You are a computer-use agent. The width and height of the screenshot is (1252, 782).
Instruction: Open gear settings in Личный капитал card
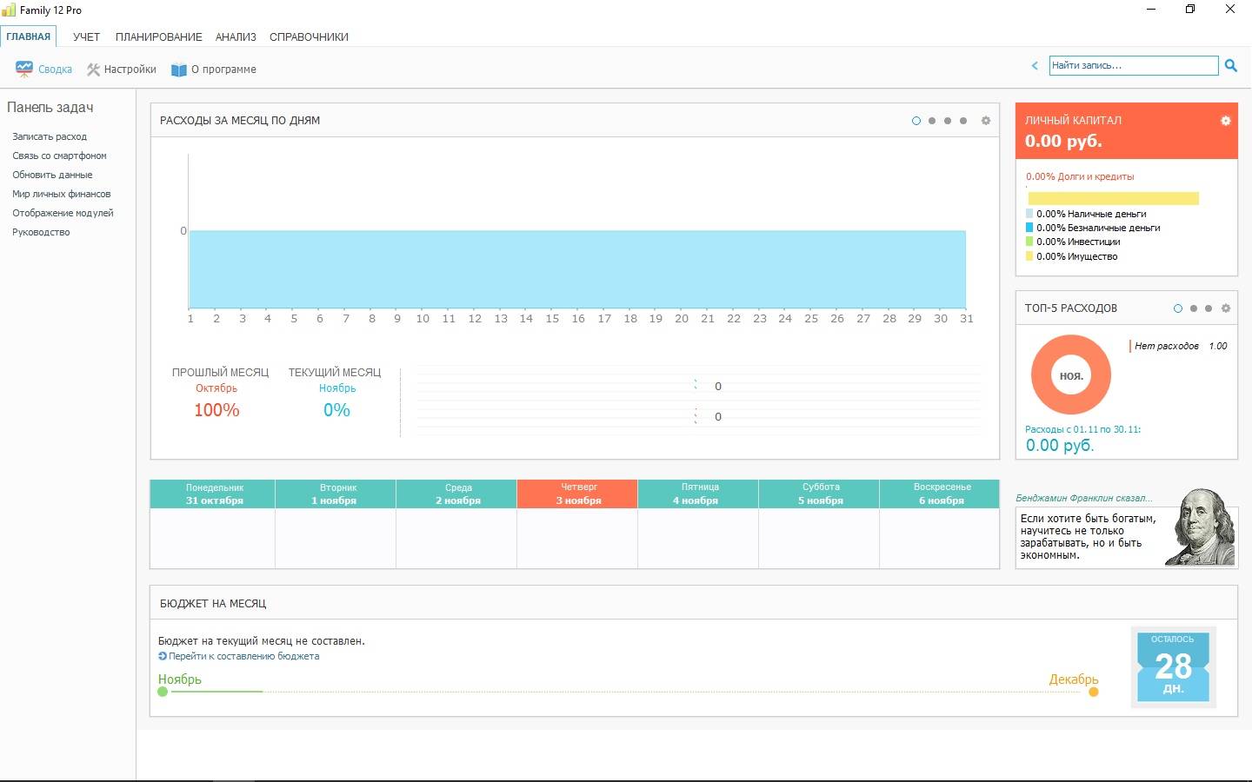[1226, 121]
